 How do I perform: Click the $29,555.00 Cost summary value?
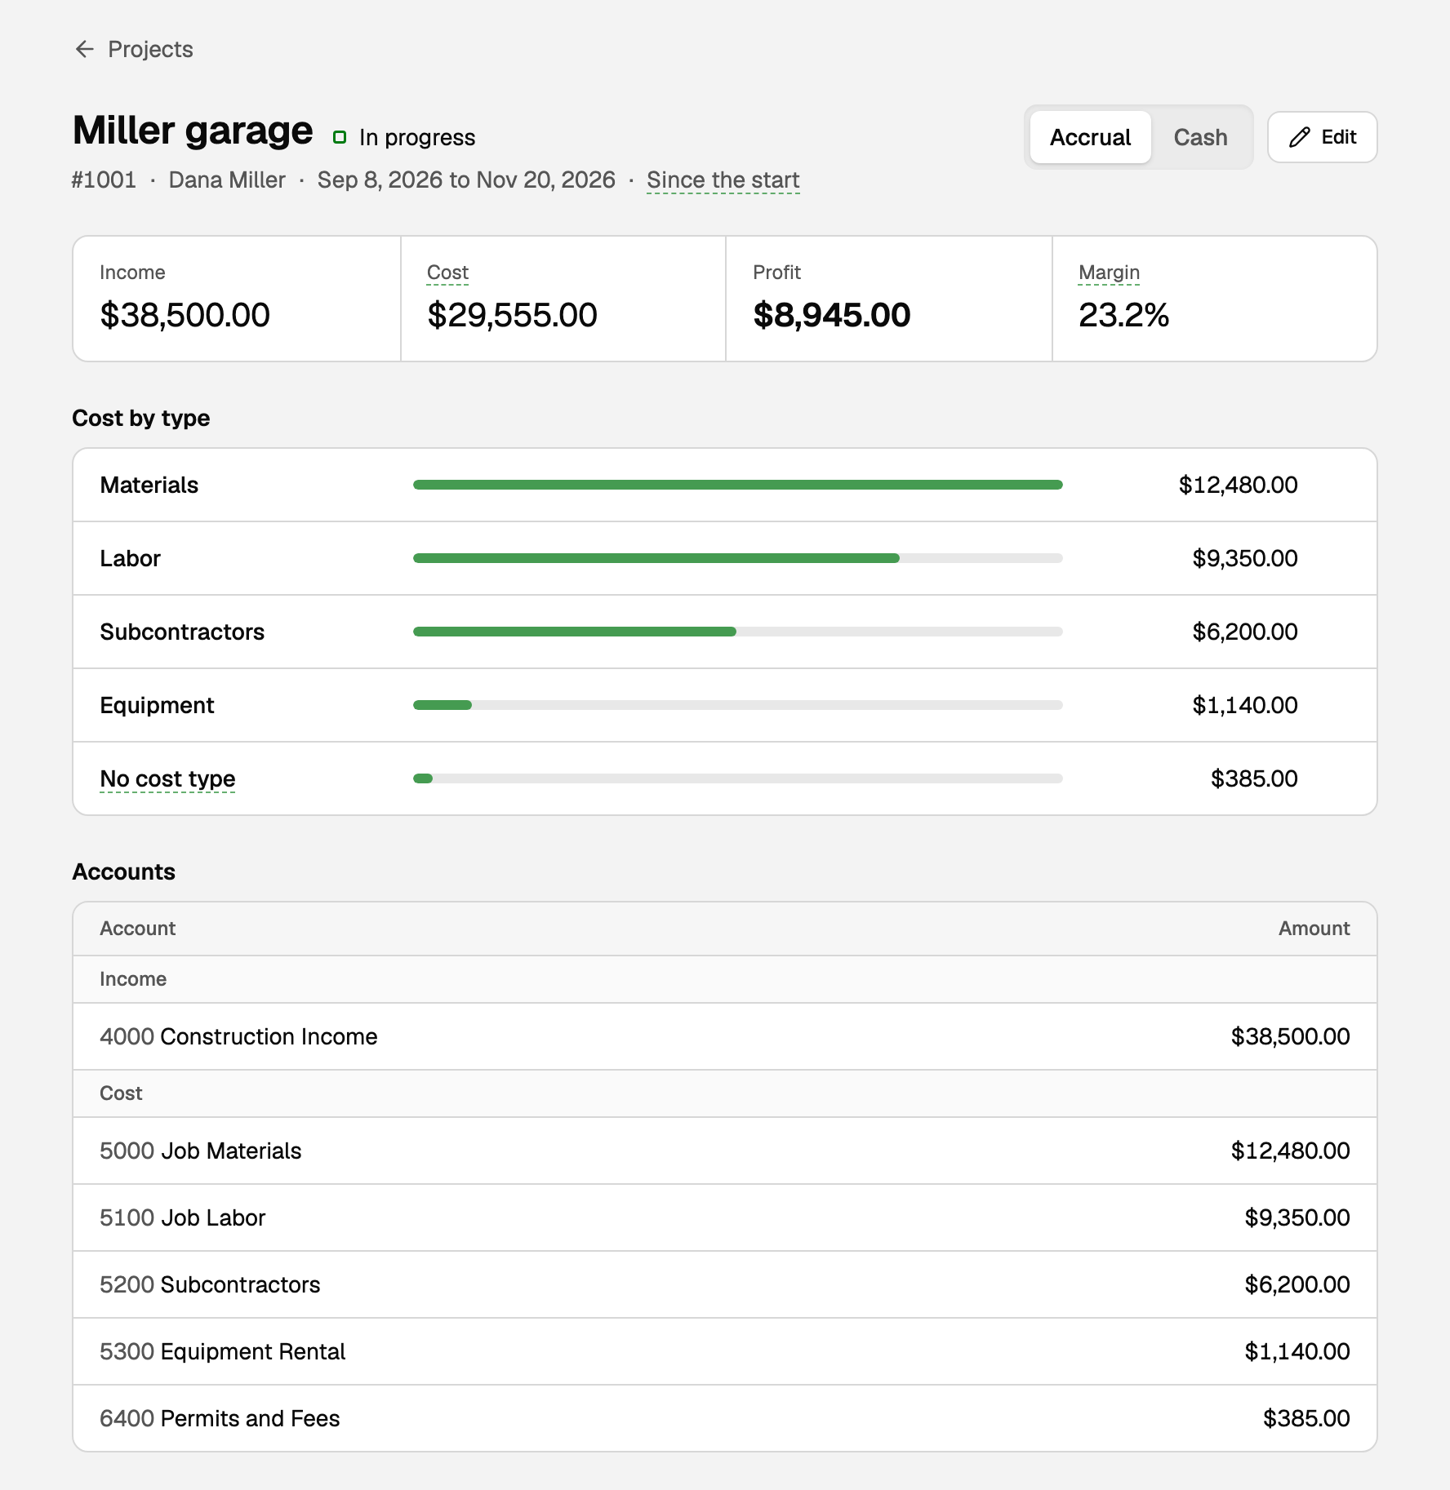tap(512, 315)
